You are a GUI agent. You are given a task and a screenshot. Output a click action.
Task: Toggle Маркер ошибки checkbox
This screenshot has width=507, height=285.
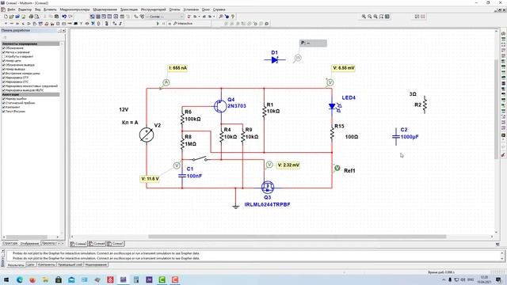(x=3, y=98)
